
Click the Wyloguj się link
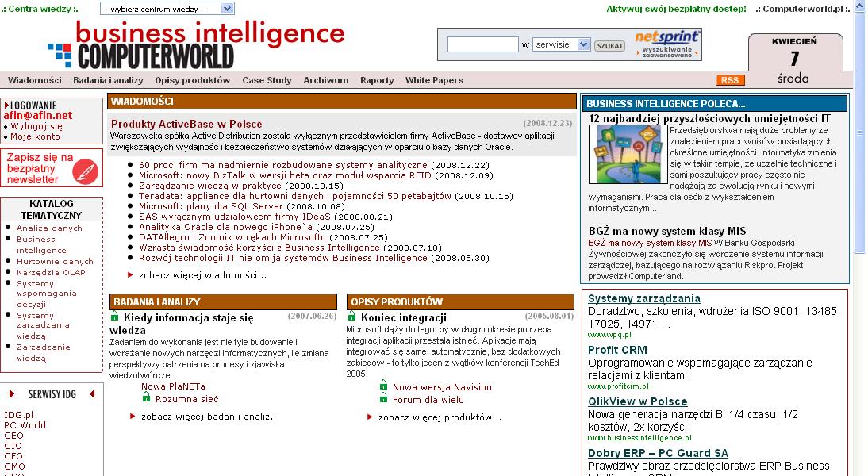(x=36, y=126)
